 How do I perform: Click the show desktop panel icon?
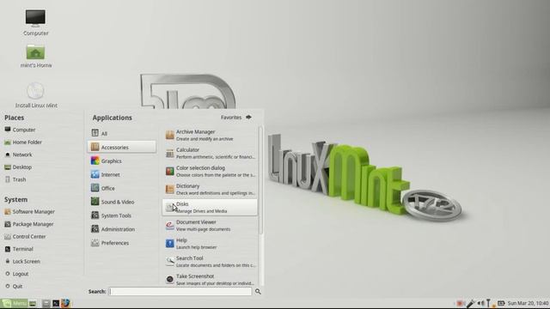(x=33, y=303)
